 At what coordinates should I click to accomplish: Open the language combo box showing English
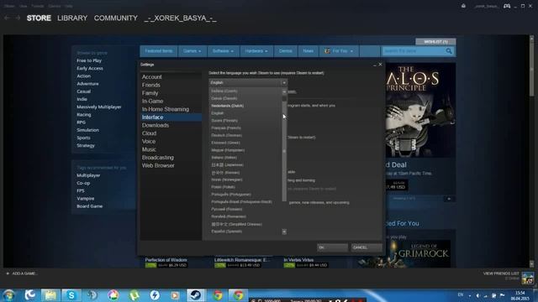point(248,82)
